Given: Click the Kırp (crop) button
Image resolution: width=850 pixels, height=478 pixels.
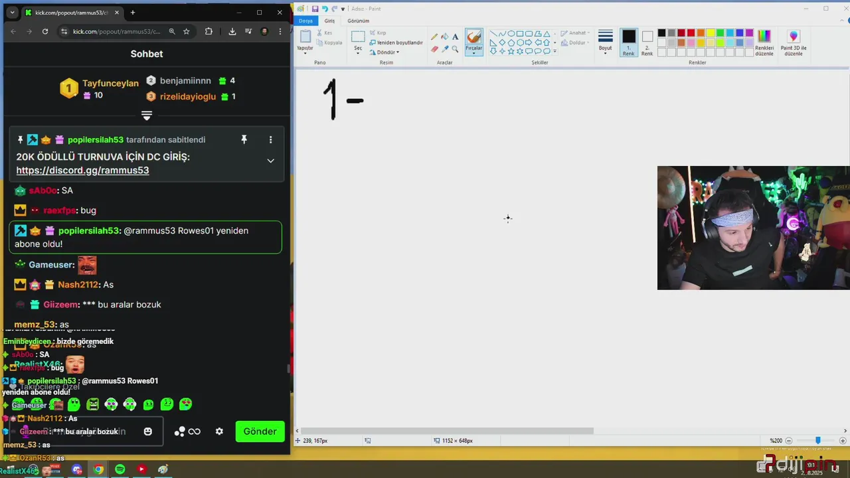Looking at the screenshot, I should [378, 33].
